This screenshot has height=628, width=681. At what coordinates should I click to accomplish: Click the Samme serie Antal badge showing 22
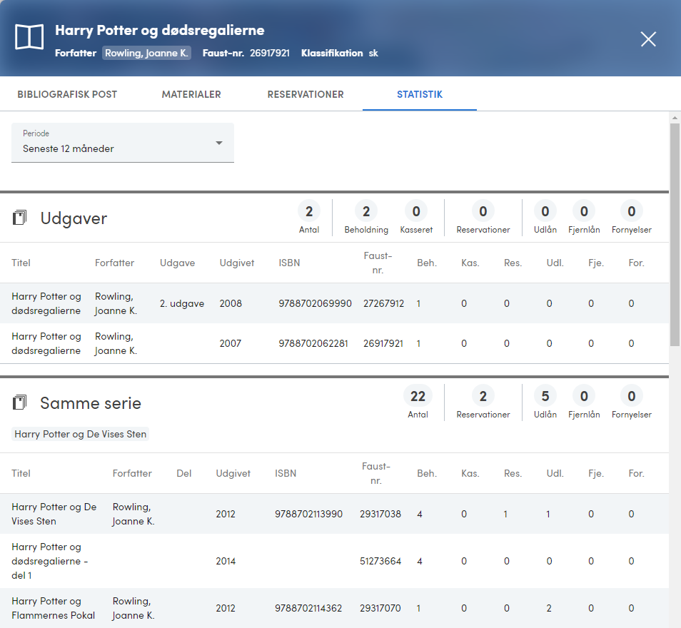coord(418,396)
